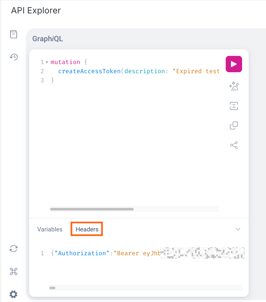Prettify the query with the magic wand icon
This screenshot has width=266, height=302.
point(234,86)
